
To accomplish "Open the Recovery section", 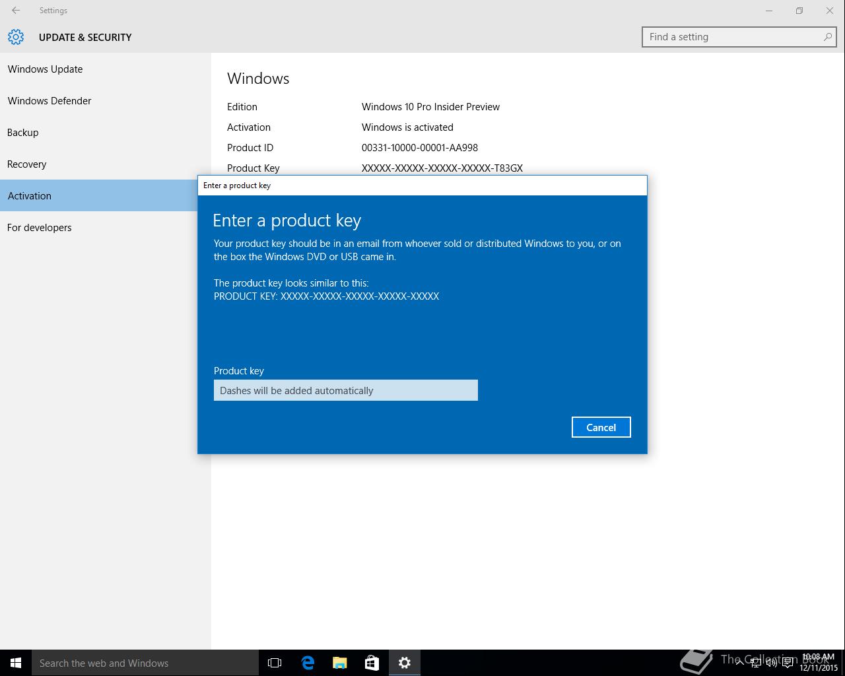I will (106, 164).
